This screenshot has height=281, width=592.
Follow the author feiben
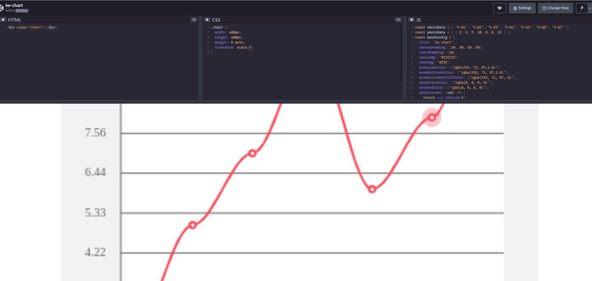(22, 10)
